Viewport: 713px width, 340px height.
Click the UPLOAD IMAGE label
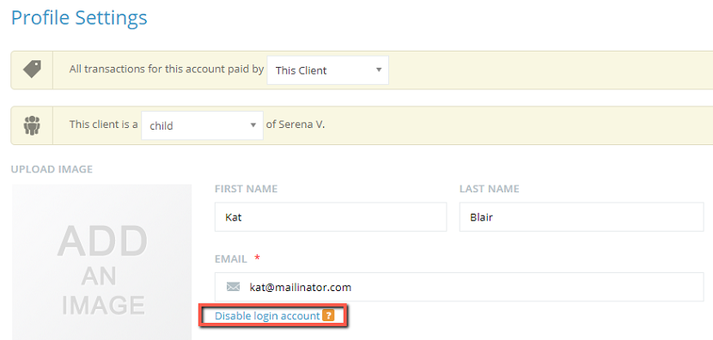(52, 169)
